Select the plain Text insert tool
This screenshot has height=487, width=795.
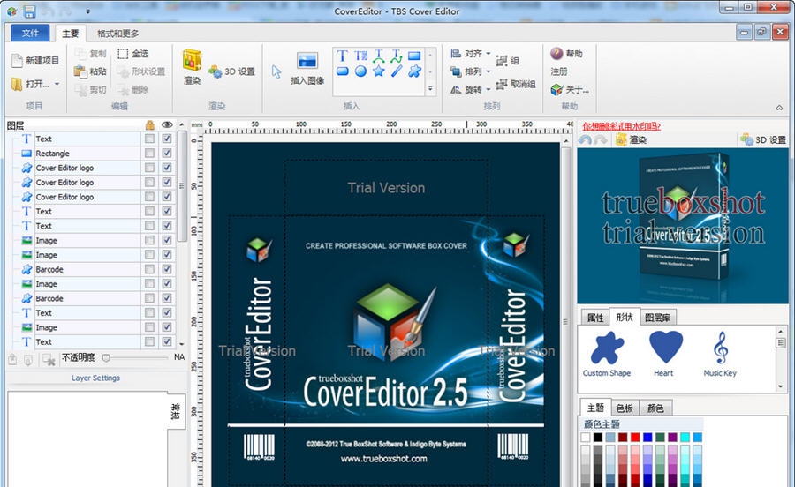click(342, 56)
